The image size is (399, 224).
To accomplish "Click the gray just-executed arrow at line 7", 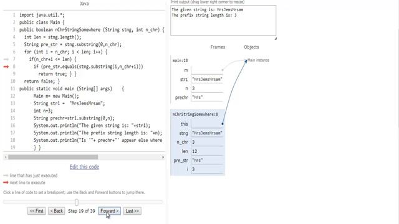I will (x=6, y=59).
